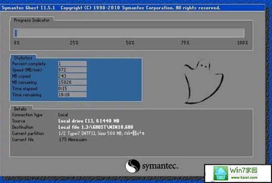Click the Time elapsed value 0:15
This screenshot has width=272, height=183.
(x=73, y=88)
